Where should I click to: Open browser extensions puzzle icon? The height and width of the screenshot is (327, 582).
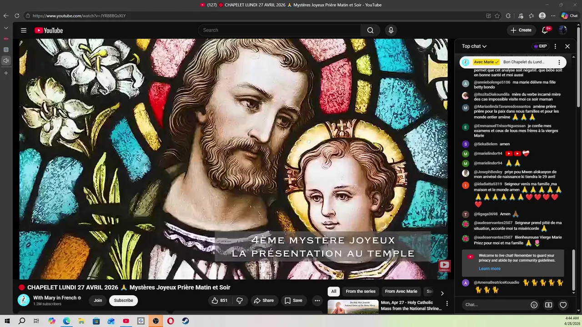(508, 16)
